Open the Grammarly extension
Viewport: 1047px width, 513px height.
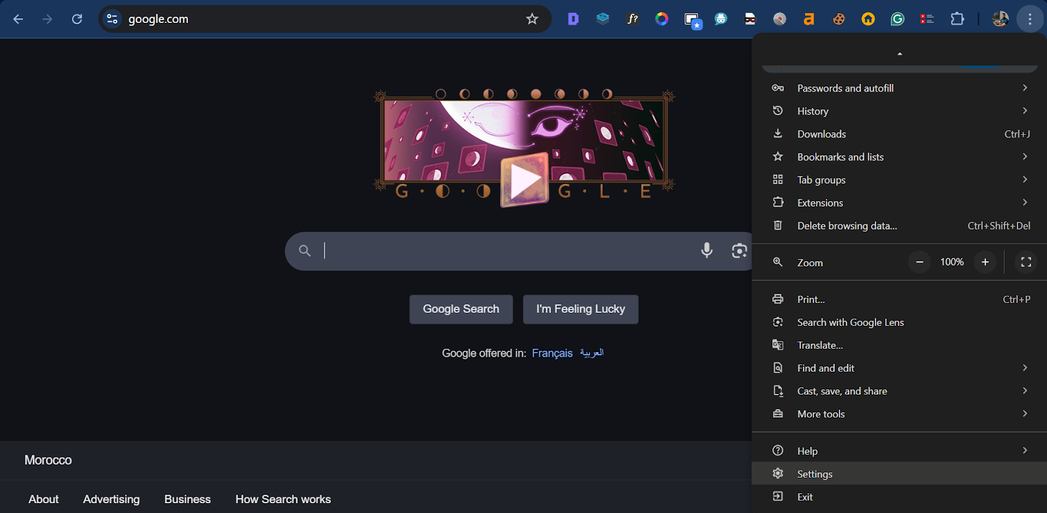point(897,19)
